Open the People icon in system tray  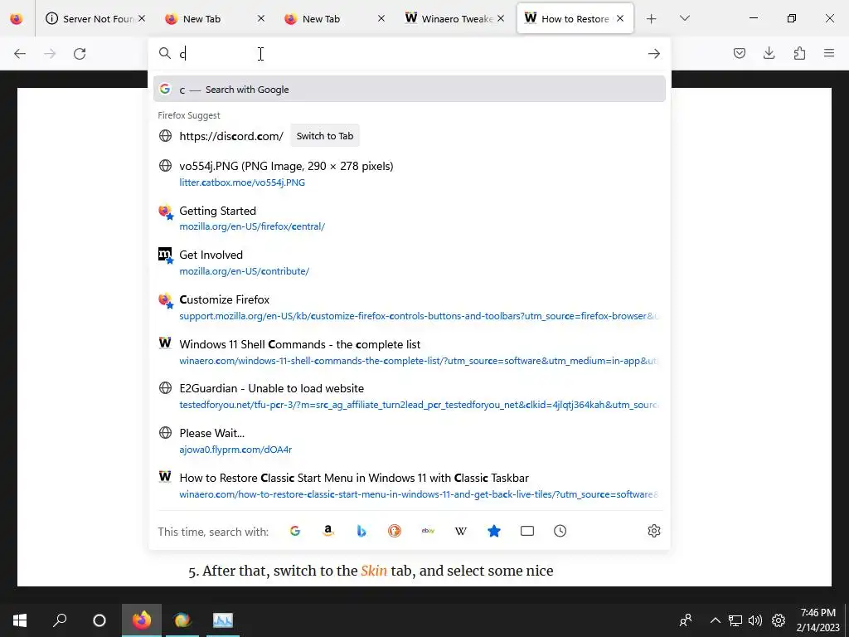coord(686,620)
